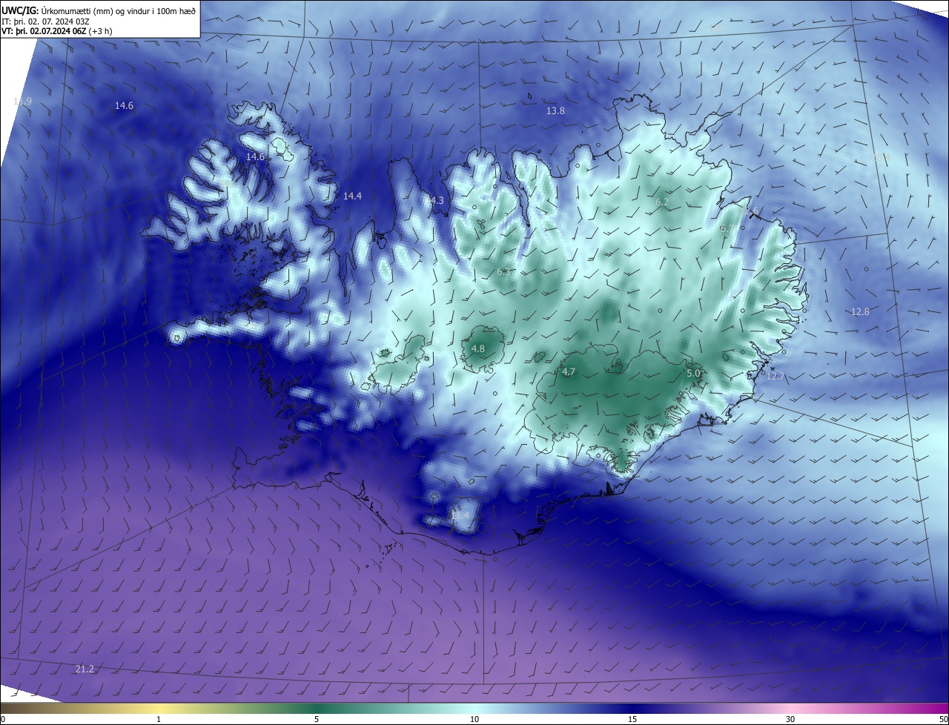949x725 pixels.
Task: Click the 14.6 value on the Westfjords peninsula
Action: point(255,157)
